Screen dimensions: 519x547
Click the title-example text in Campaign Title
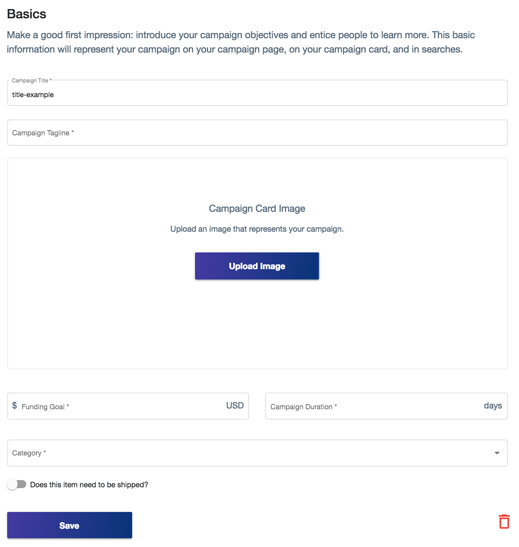click(x=33, y=95)
